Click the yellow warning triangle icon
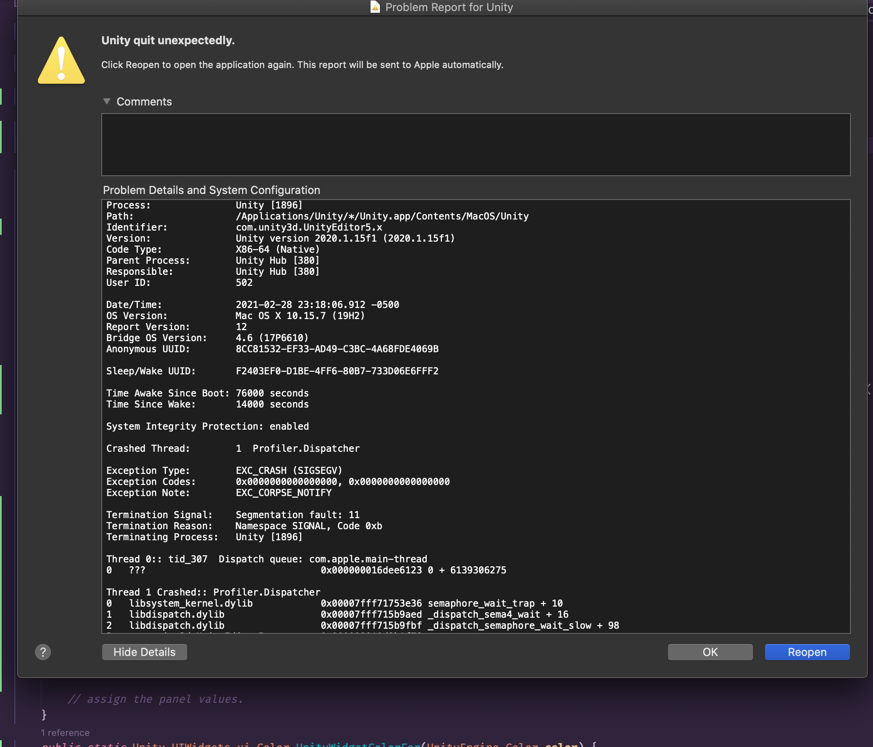 [61, 60]
